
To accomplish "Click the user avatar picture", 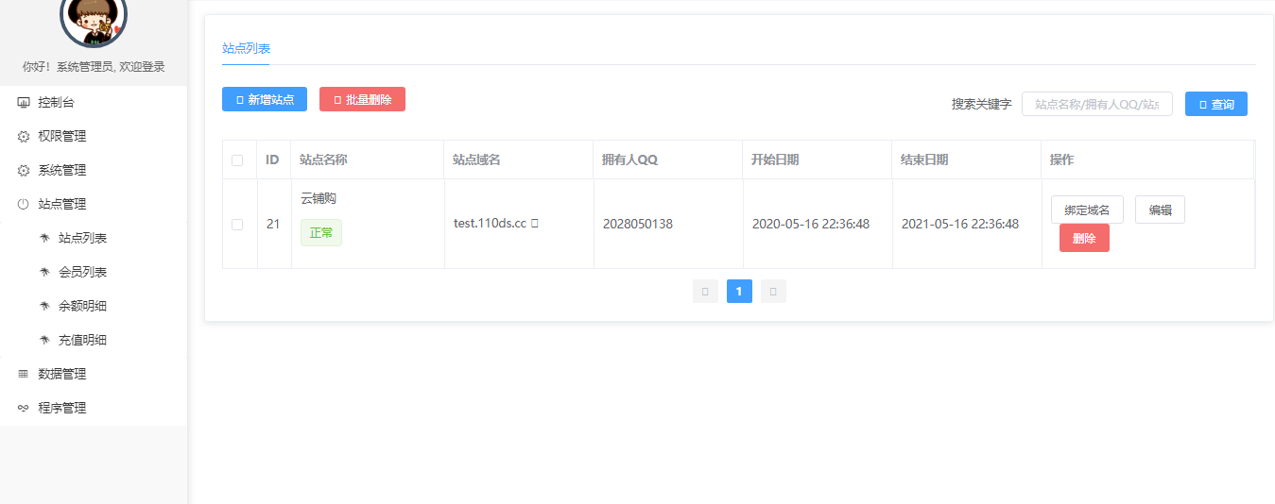I will coord(94,17).
